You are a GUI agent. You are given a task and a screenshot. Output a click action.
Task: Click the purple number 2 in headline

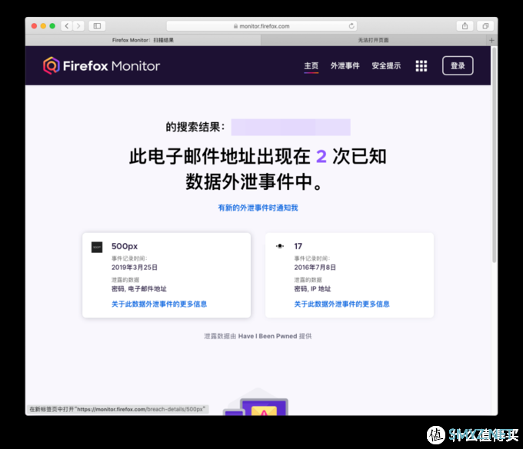point(321,157)
